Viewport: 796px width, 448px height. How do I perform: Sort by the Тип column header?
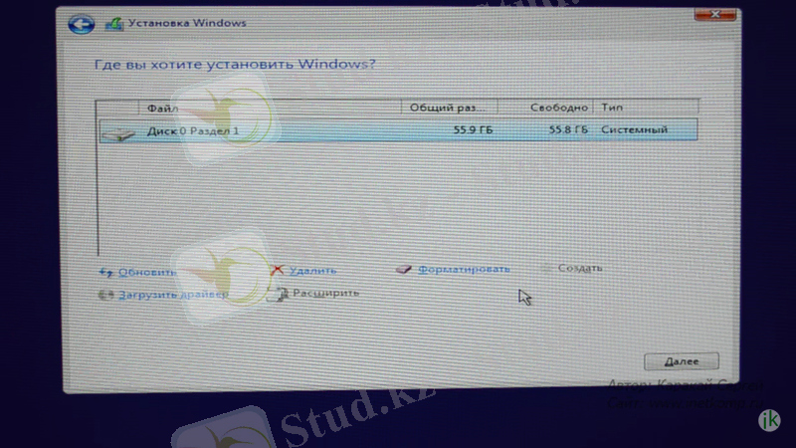(646, 108)
